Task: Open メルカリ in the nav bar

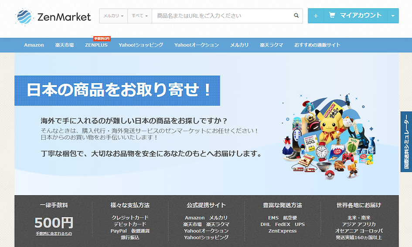Action: [x=239, y=45]
